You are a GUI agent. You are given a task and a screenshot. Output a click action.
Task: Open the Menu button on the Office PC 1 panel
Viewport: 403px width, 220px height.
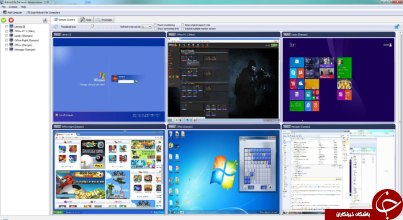coord(172,34)
